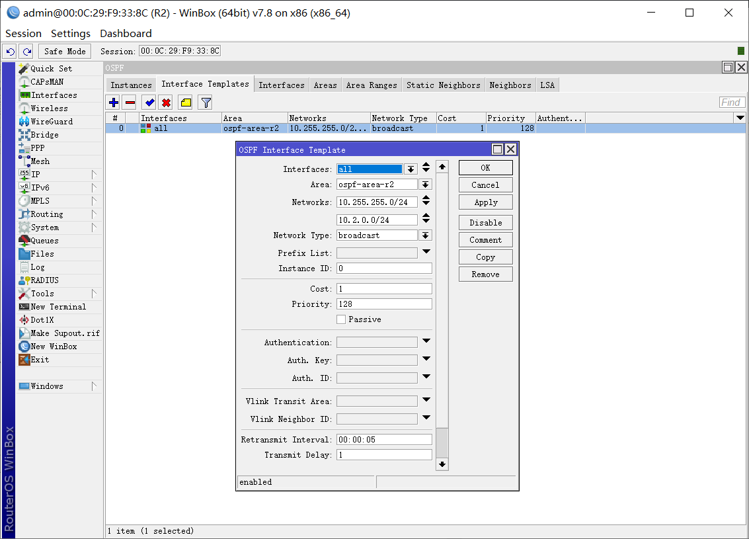Launch New WinBox from the sidebar
This screenshot has height=539, width=749.
tap(59, 347)
